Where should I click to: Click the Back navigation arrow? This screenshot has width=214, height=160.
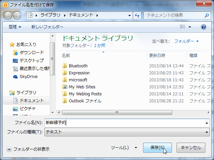(x=8, y=15)
